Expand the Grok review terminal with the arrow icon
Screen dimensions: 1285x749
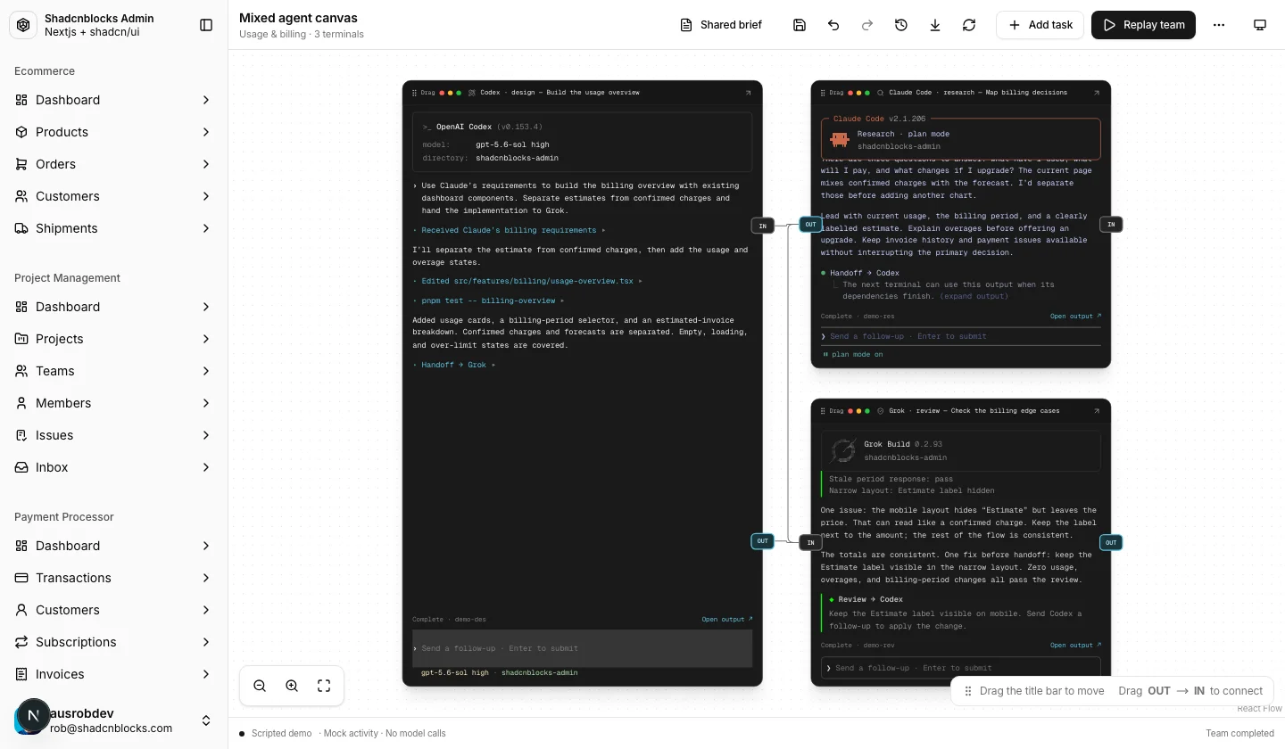point(1096,411)
